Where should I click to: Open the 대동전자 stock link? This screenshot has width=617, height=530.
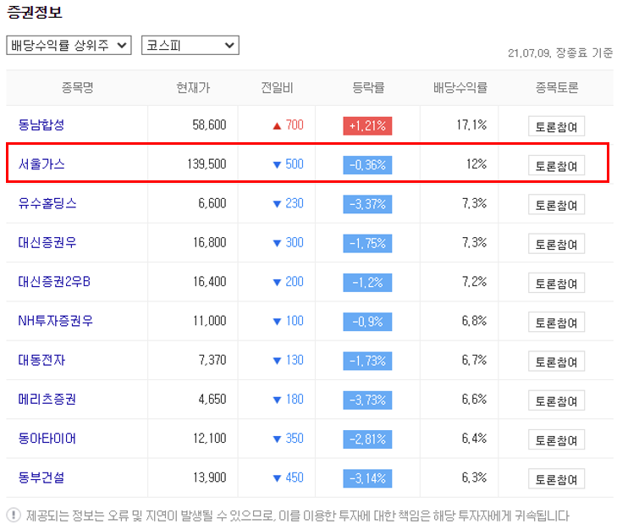pyautogui.click(x=41, y=360)
